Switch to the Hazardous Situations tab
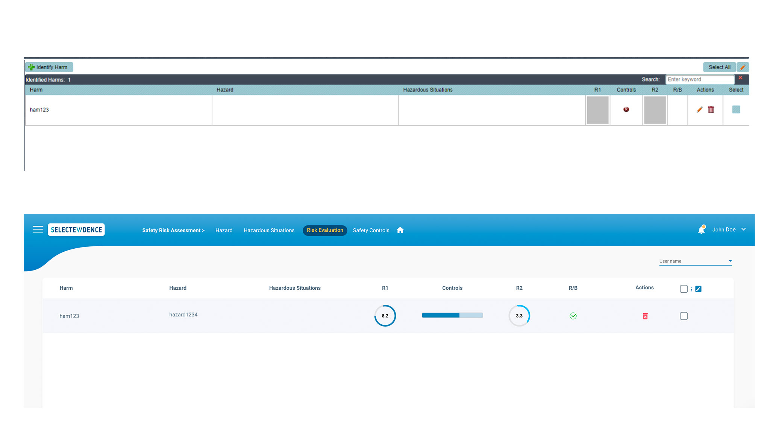 (x=269, y=230)
